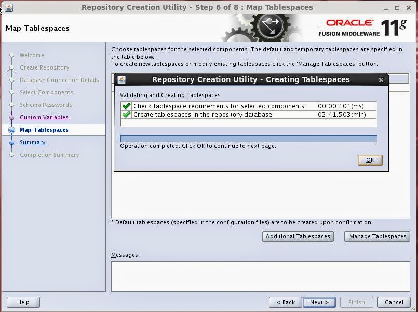Click the Java icon in the dialog title bar
Screen dimensions: 418x312
tap(120, 79)
